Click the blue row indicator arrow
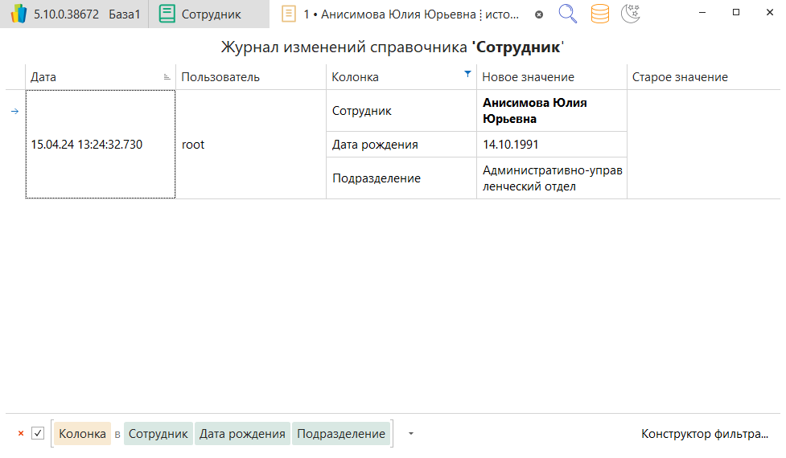Image resolution: width=786 pixels, height=458 pixels. [14, 112]
